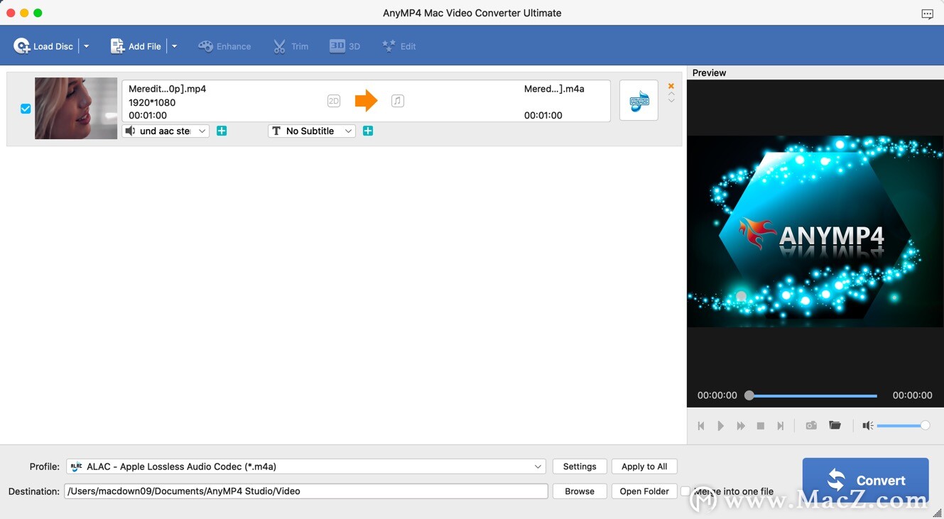Open the Enhance tool
Image resolution: width=944 pixels, height=519 pixels.
click(224, 46)
